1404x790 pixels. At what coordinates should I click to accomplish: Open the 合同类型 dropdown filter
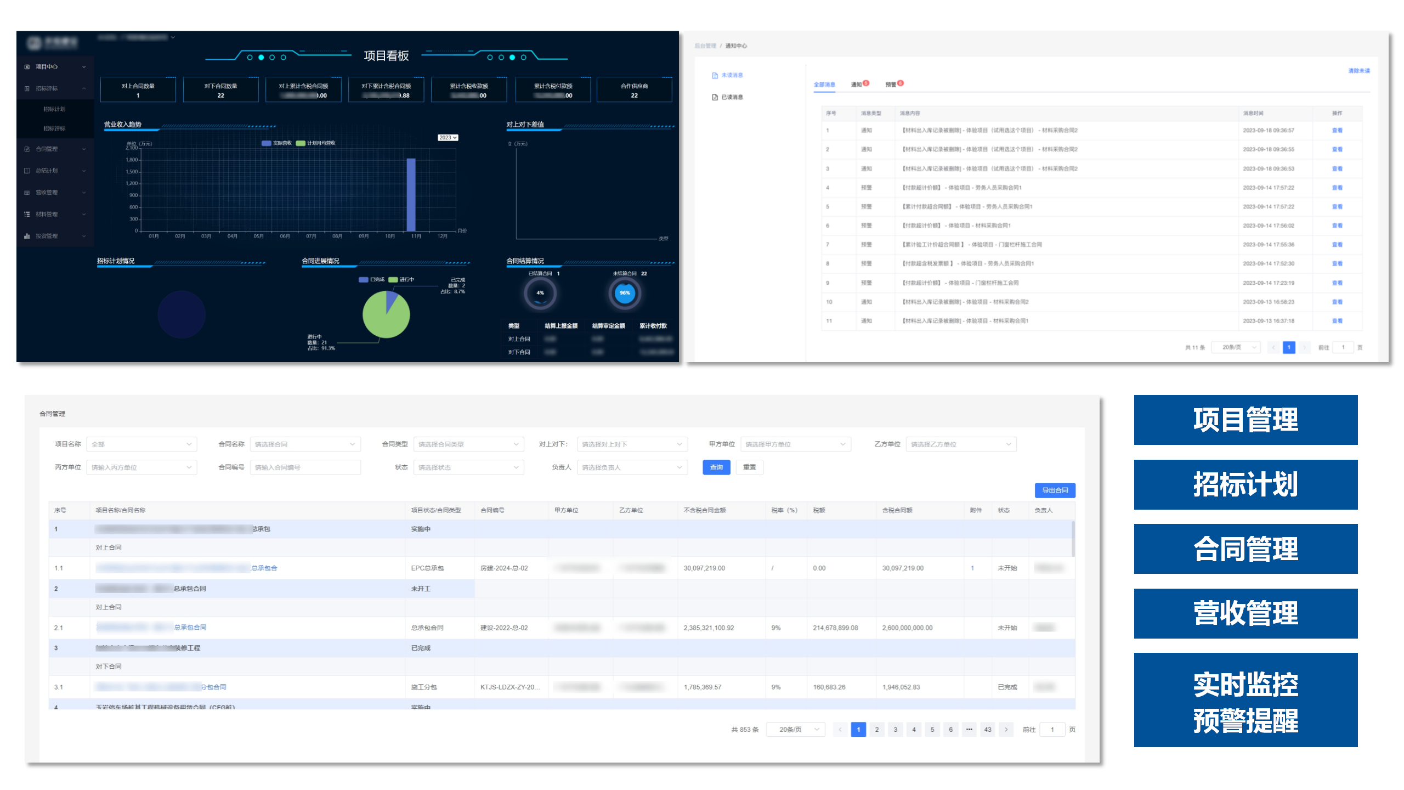(x=468, y=444)
